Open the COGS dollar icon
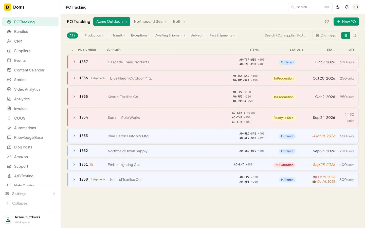The width and height of the screenshot is (365, 228). tap(9, 118)
